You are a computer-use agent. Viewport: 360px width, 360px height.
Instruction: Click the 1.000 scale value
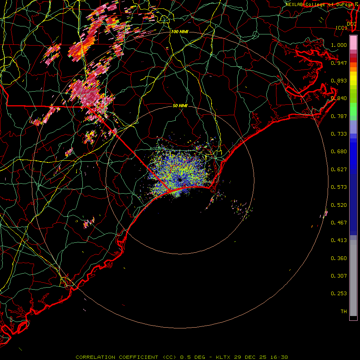339,45
